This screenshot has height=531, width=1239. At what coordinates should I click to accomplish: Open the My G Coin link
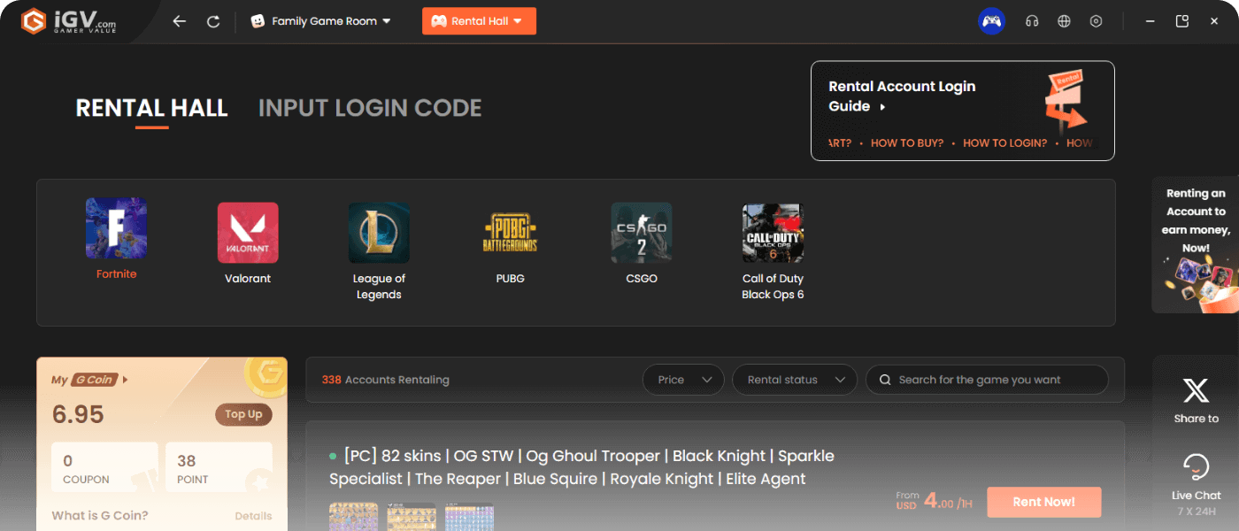click(x=89, y=380)
